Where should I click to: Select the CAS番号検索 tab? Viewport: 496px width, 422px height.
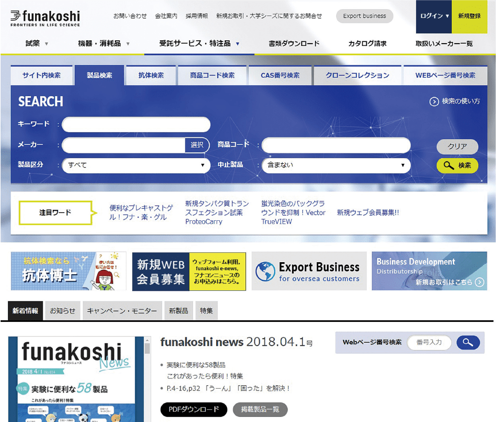[280, 75]
